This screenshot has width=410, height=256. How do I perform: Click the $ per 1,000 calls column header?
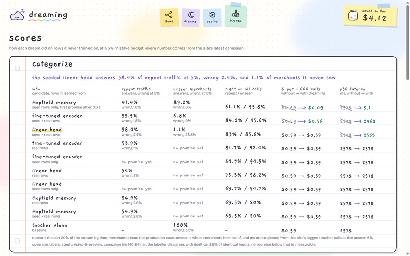point(303,91)
